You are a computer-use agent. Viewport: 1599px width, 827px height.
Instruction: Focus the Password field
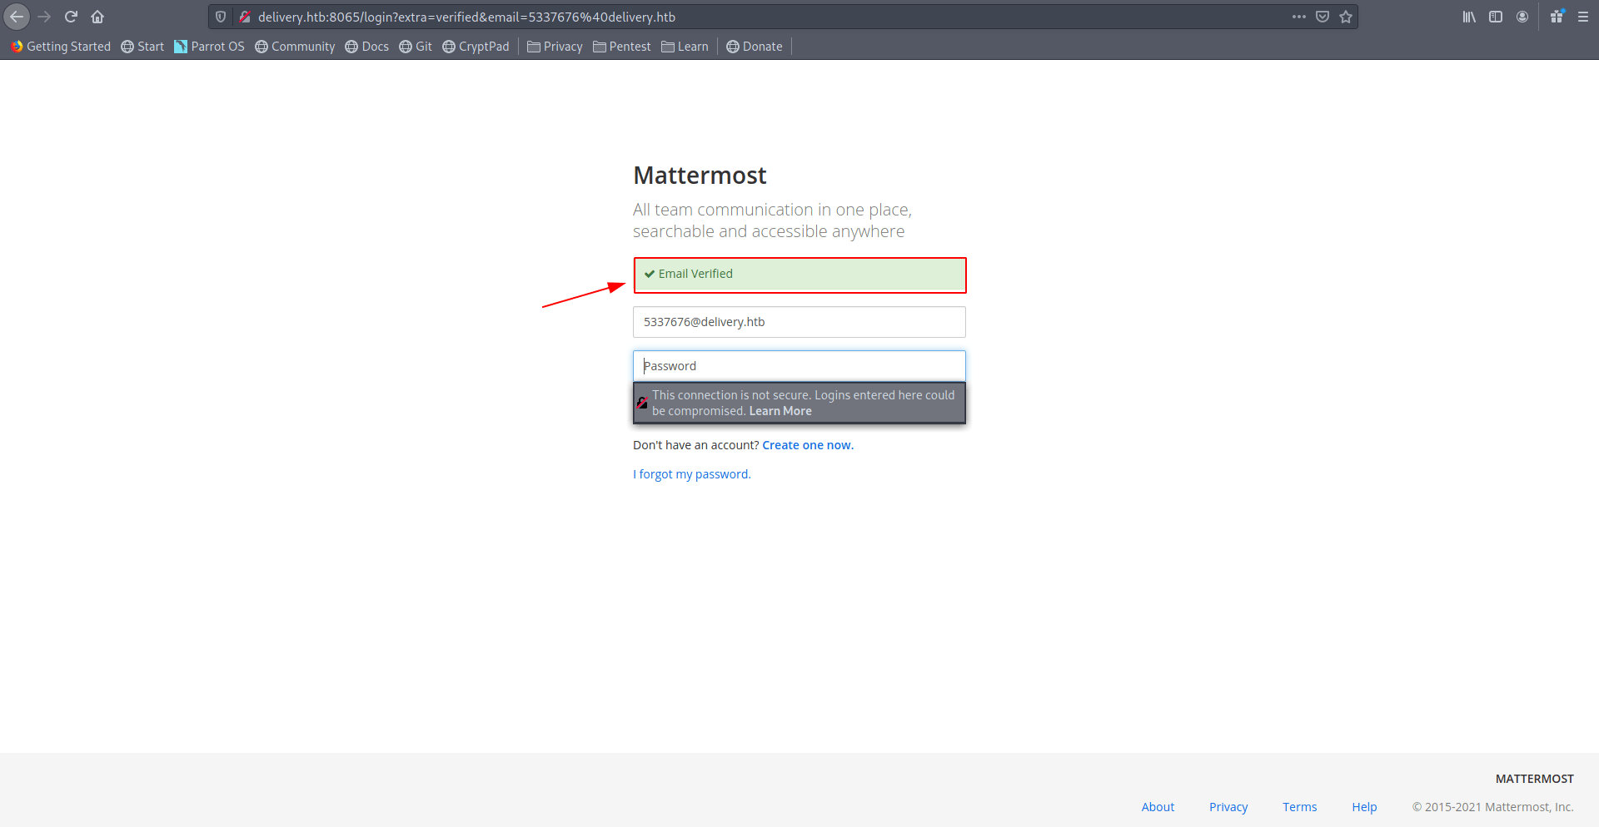coord(799,366)
